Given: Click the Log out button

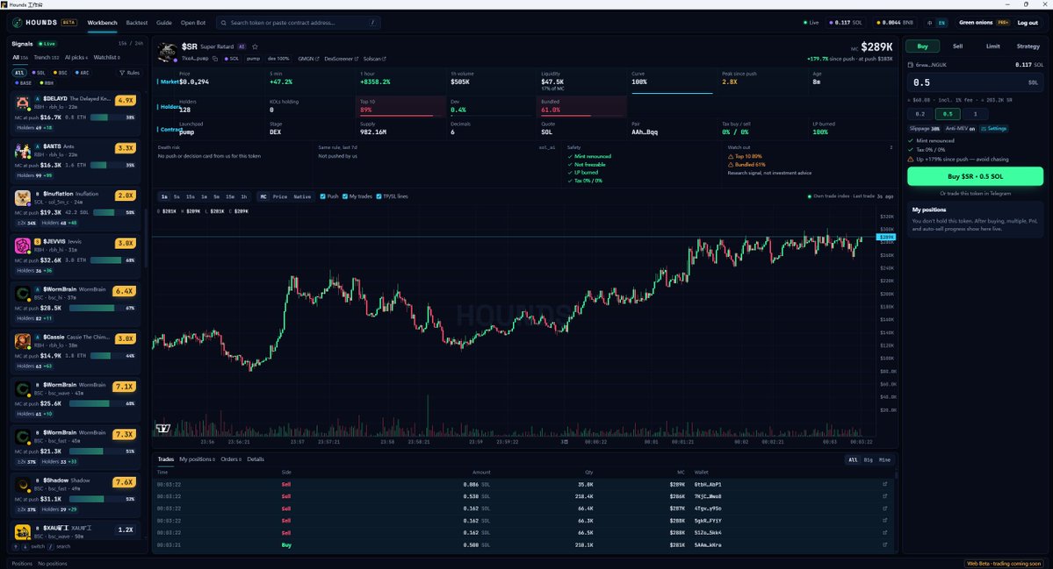Looking at the screenshot, I should tap(1028, 23).
